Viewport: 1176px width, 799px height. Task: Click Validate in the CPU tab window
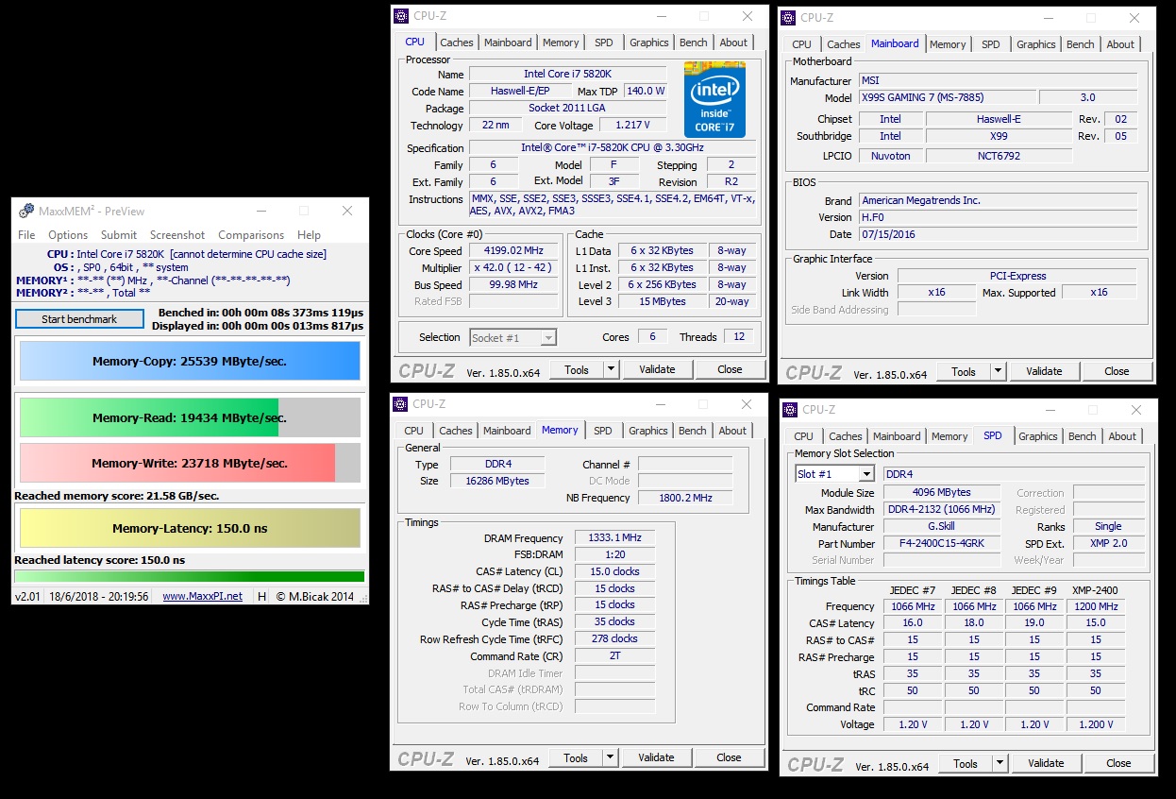tap(657, 369)
